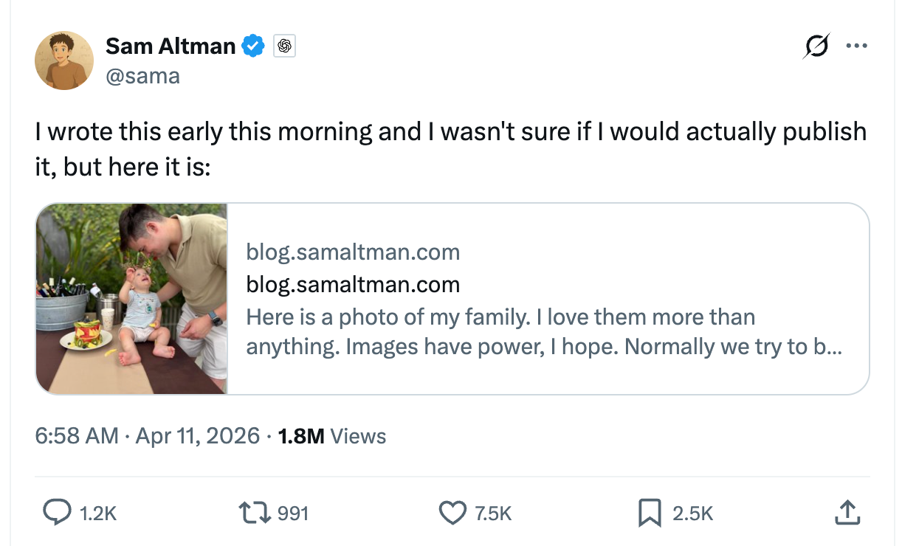
Task: Click the share upload arrow icon
Action: [x=847, y=513]
